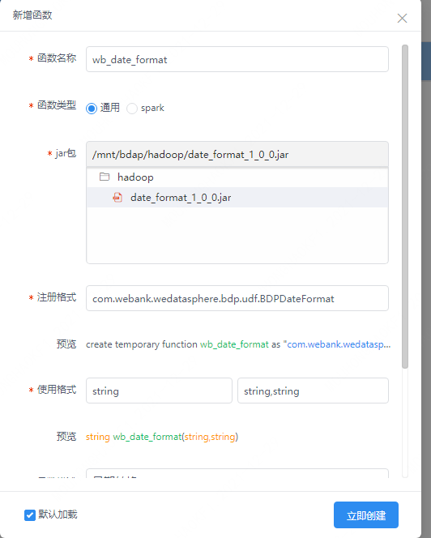Toggle the 默认加载 checkbox
Screen dimensions: 431x538
(30, 515)
